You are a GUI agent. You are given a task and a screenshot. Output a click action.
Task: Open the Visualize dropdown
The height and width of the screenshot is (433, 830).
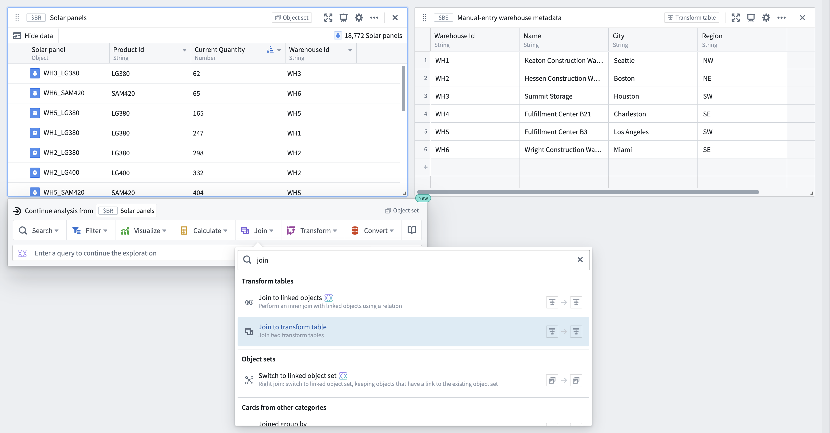[144, 231]
